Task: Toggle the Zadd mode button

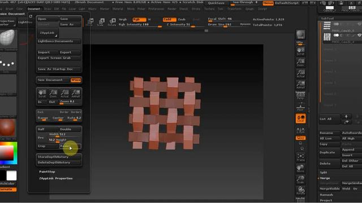Action: (x=169, y=20)
